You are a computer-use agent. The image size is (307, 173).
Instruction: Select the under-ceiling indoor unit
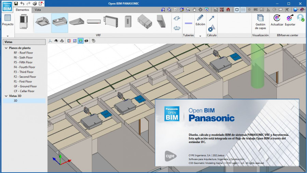click(77, 21)
